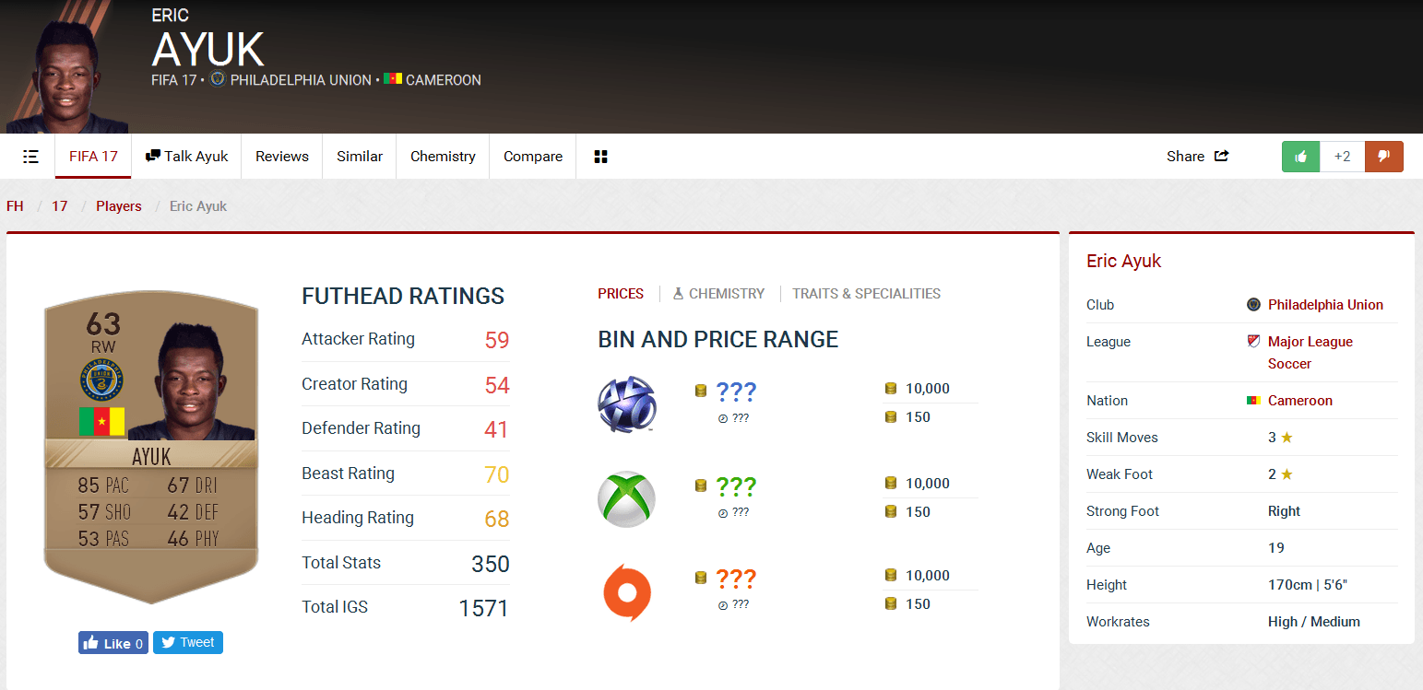Open the Compare tab

coord(532,157)
